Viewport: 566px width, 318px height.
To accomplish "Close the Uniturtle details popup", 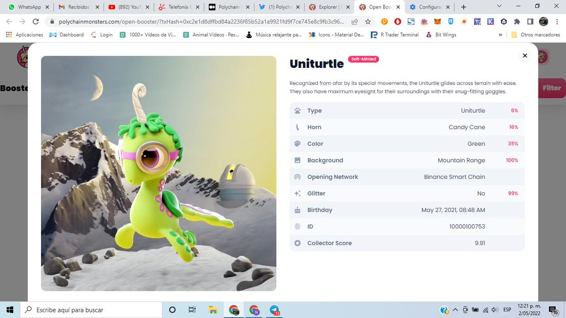I will (x=524, y=56).
